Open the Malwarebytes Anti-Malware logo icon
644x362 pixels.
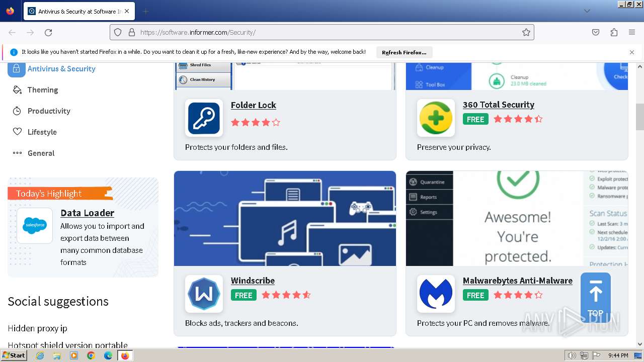[436, 294]
